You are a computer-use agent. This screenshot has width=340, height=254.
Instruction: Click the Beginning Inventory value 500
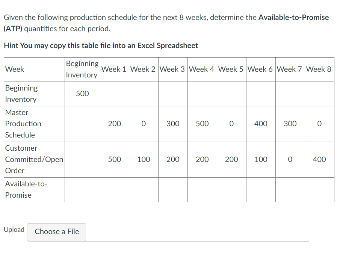click(82, 93)
